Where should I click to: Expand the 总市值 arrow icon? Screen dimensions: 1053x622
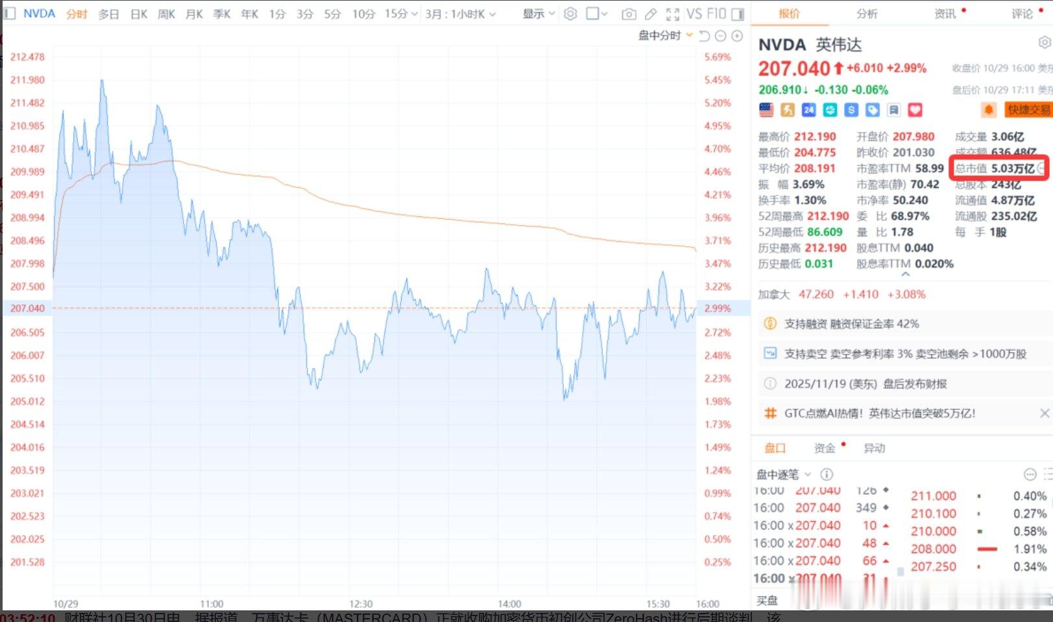pos(1042,168)
